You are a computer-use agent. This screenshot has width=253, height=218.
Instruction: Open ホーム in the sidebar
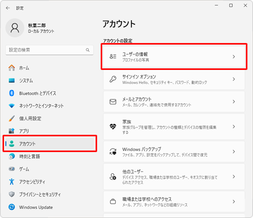coord(24,68)
